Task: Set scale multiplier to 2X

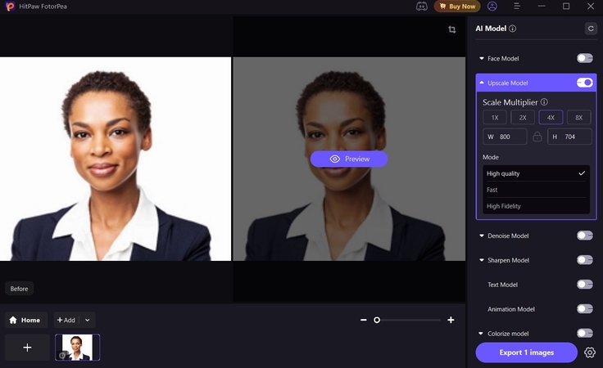Action: pos(523,118)
